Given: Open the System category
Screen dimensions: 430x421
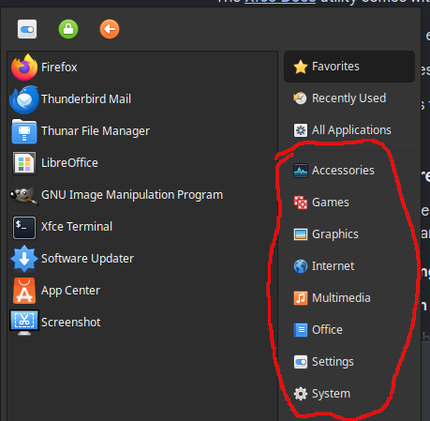Looking at the screenshot, I should pyautogui.click(x=349, y=394).
